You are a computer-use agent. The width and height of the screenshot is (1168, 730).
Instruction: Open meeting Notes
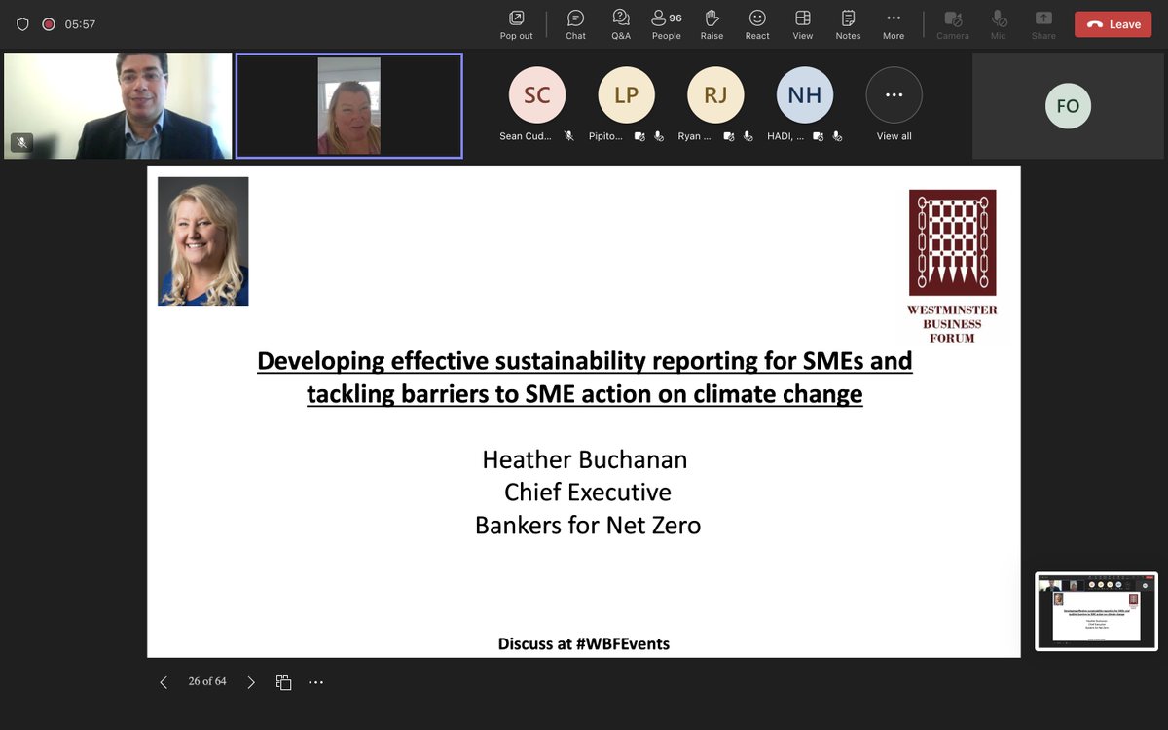[847, 23]
